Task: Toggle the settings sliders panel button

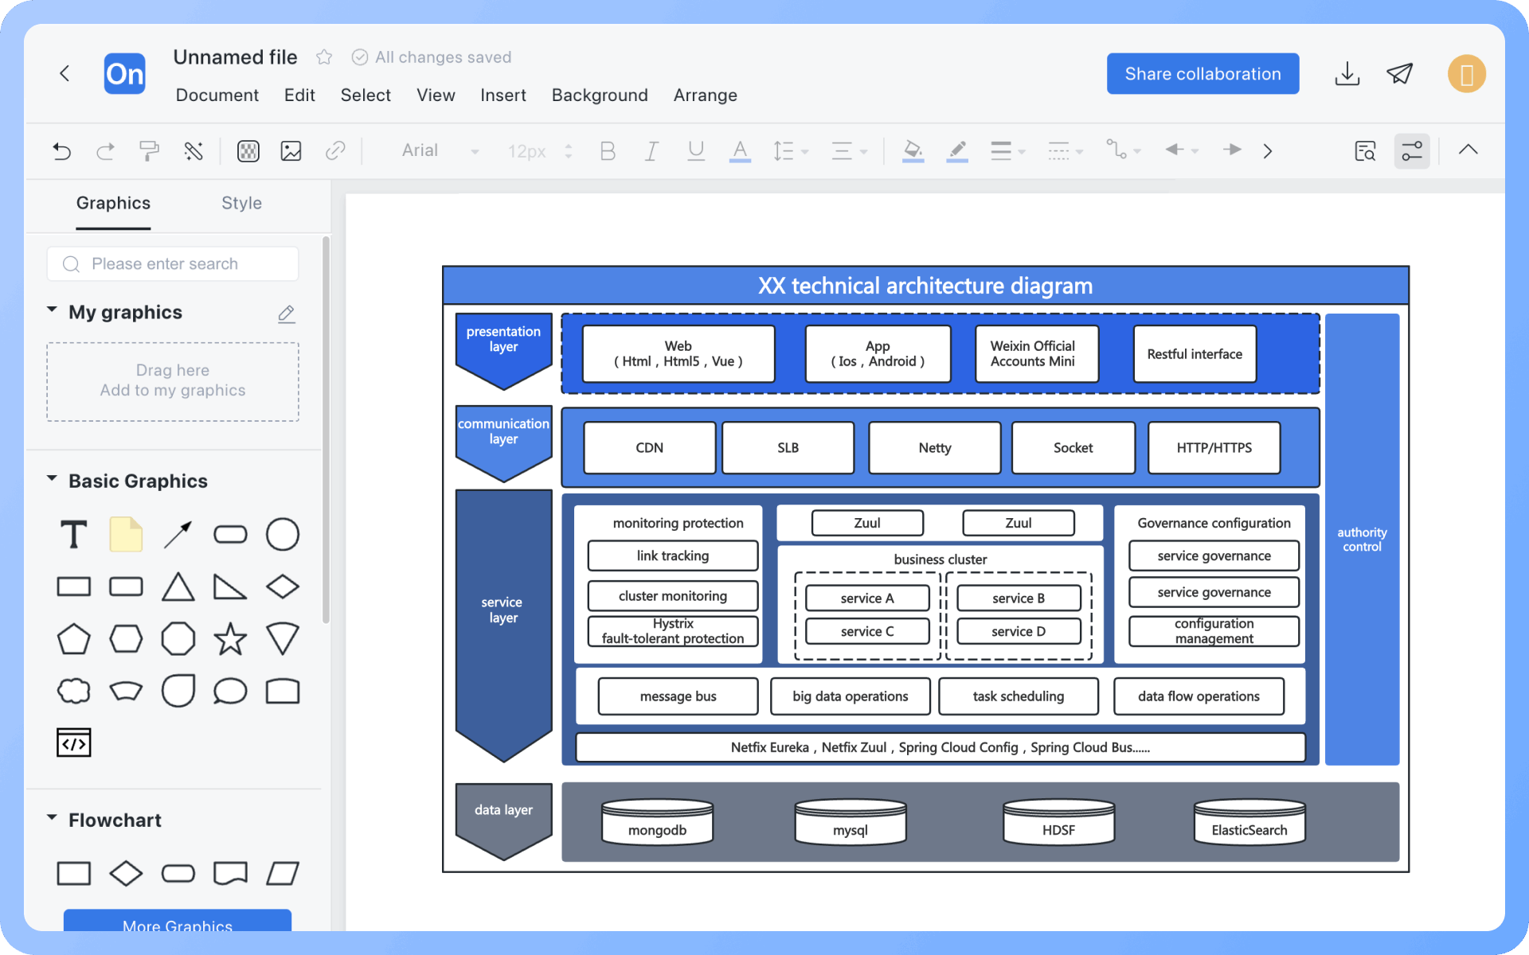Action: coord(1412,150)
